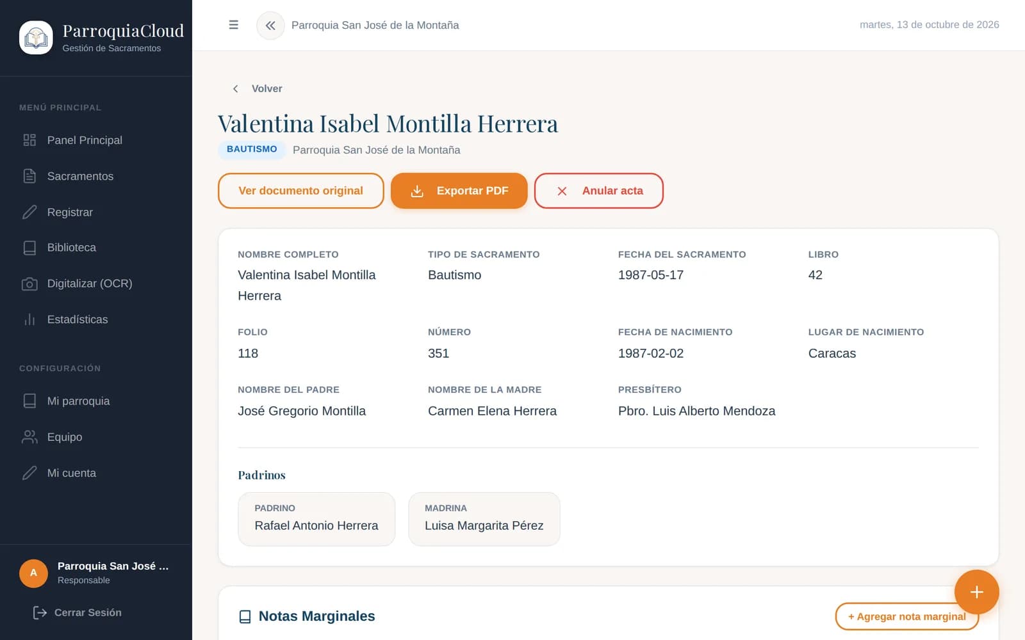This screenshot has width=1025, height=640.
Task: Click Número value 351
Action: (438, 353)
